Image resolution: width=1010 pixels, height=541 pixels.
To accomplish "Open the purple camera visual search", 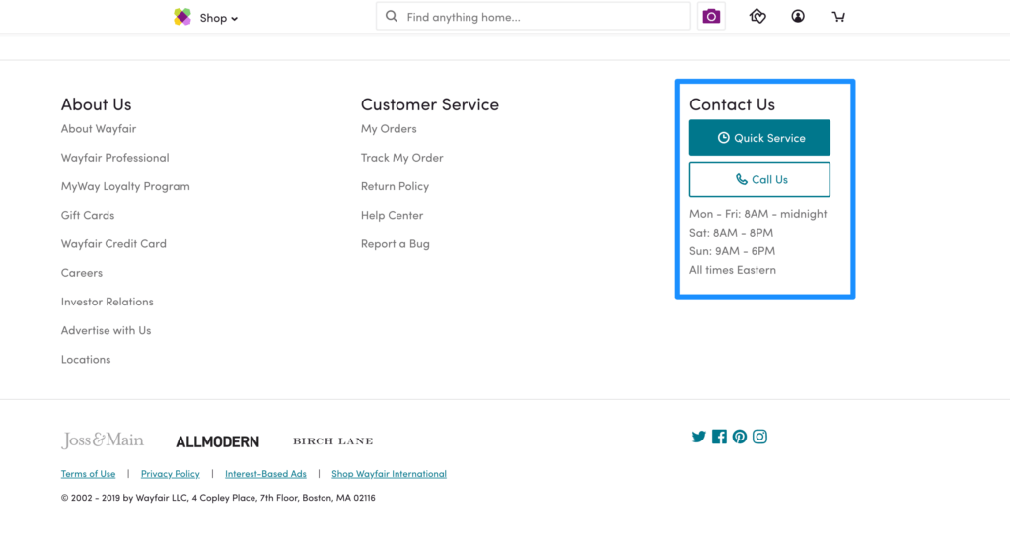I will (x=711, y=16).
